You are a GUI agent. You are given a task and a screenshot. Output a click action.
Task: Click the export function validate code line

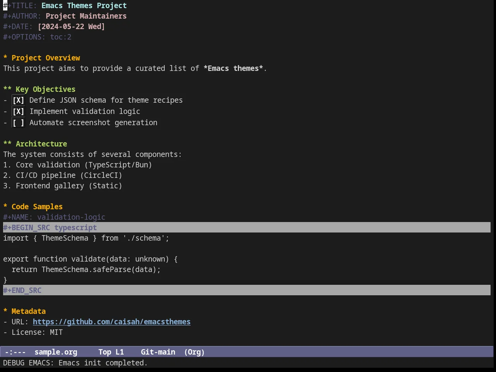pos(90,259)
